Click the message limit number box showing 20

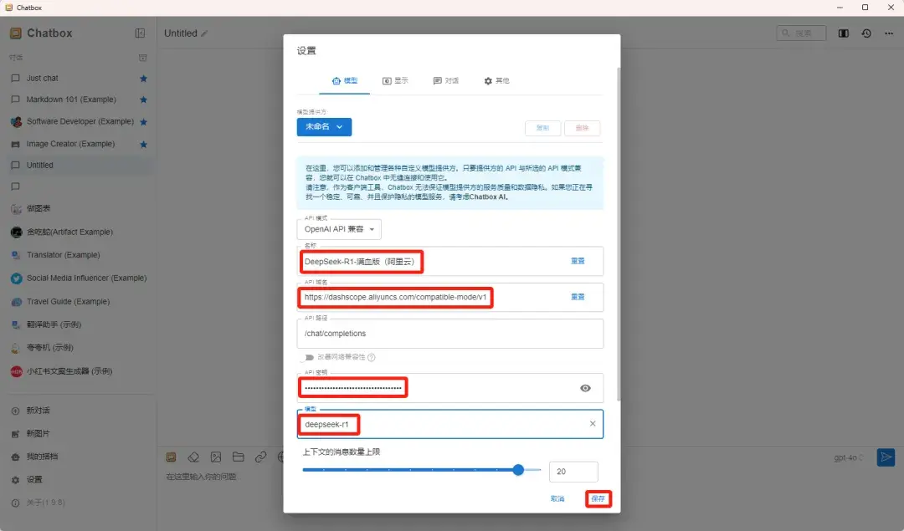573,472
